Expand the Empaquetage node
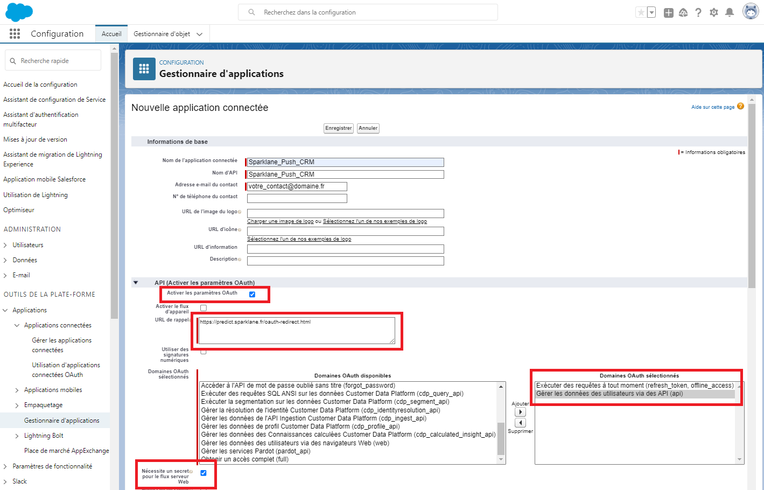Image resolution: width=764 pixels, height=490 pixels. click(x=17, y=405)
